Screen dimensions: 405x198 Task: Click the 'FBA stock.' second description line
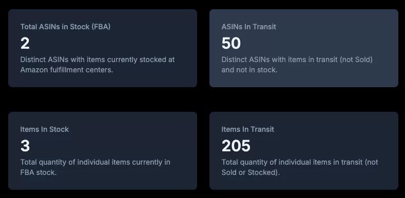(x=38, y=172)
